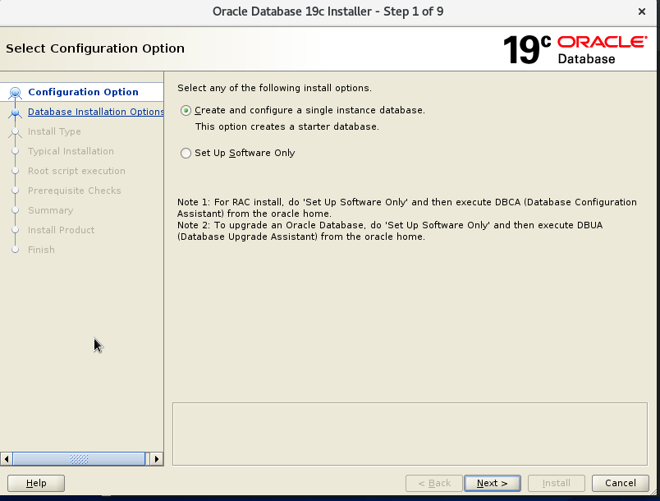
Task: Open the Database Installation Options step link
Action: [95, 112]
